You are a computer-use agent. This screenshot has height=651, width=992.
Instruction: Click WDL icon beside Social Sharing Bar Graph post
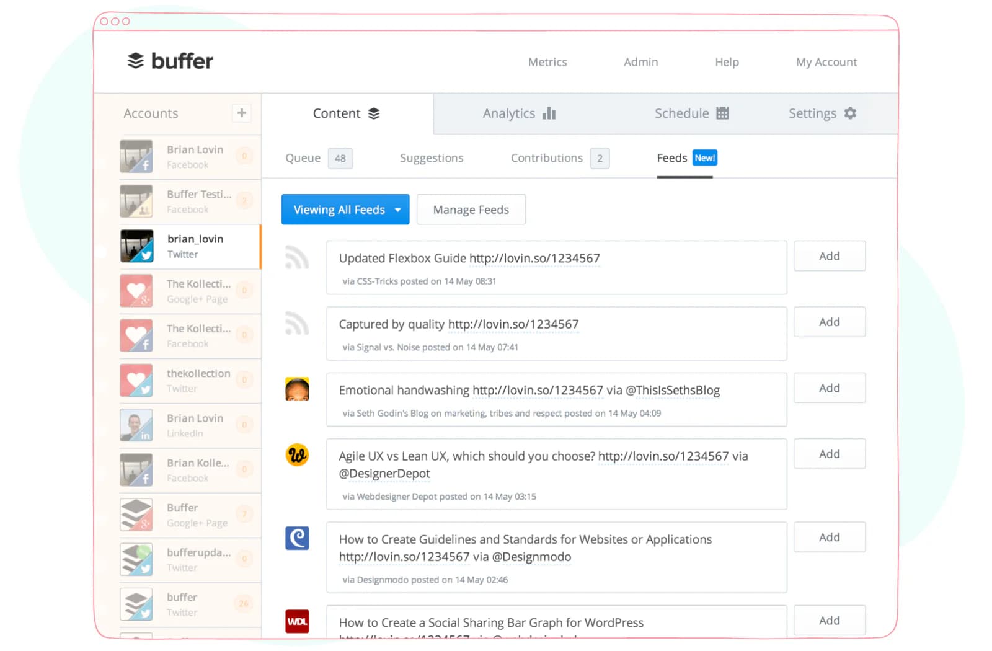click(297, 621)
